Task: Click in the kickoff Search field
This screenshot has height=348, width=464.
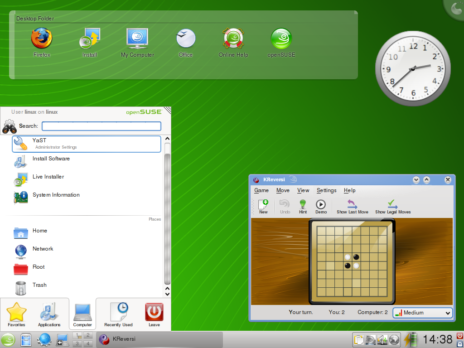Action: click(101, 126)
